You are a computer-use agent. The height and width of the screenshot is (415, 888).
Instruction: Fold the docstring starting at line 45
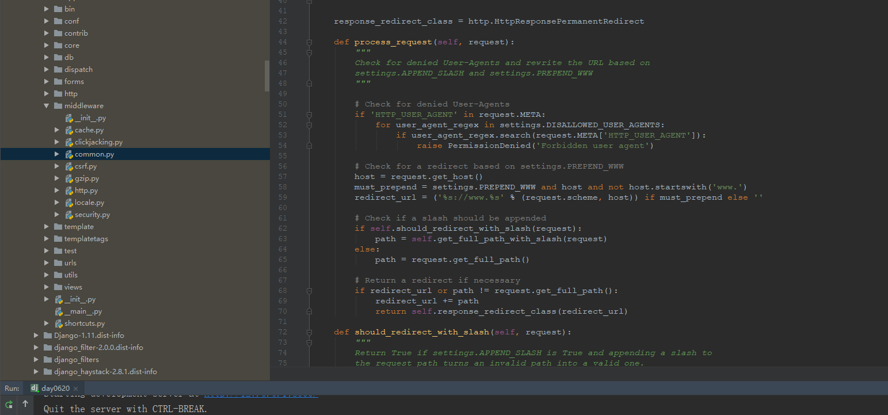(309, 52)
